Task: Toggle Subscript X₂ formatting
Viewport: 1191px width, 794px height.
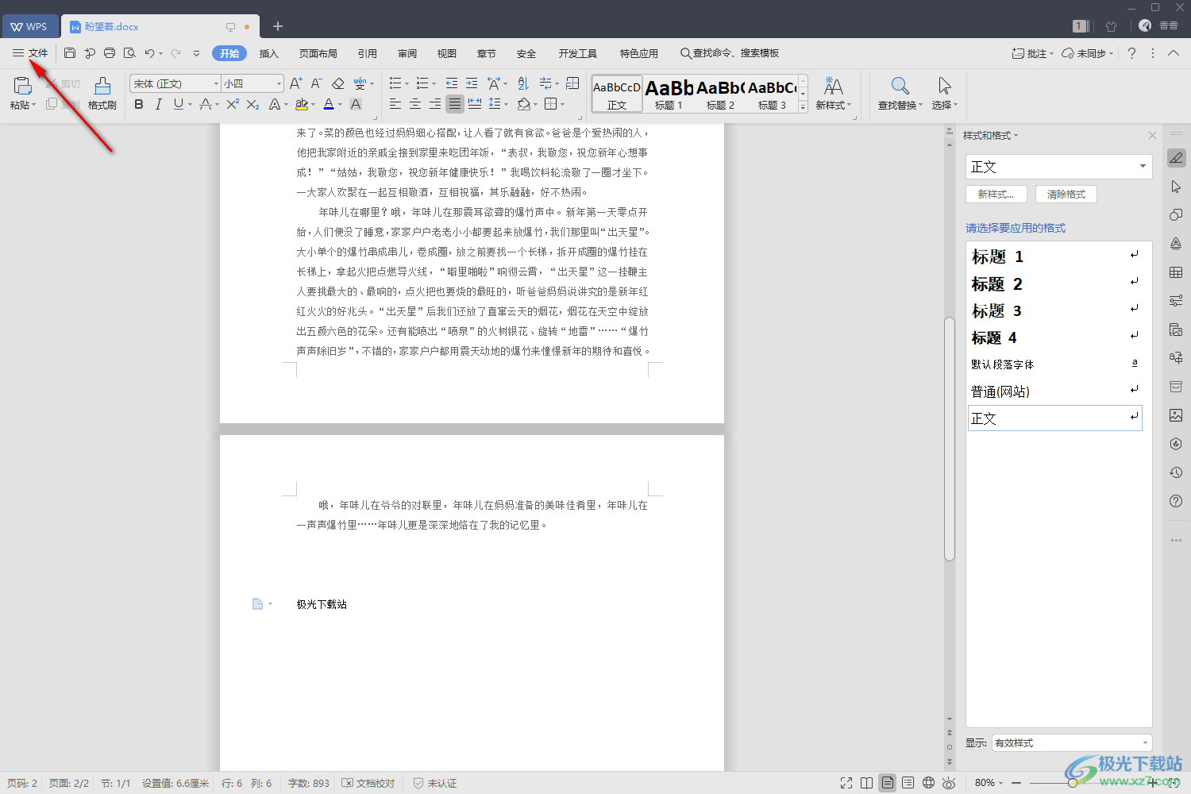Action: (x=252, y=104)
